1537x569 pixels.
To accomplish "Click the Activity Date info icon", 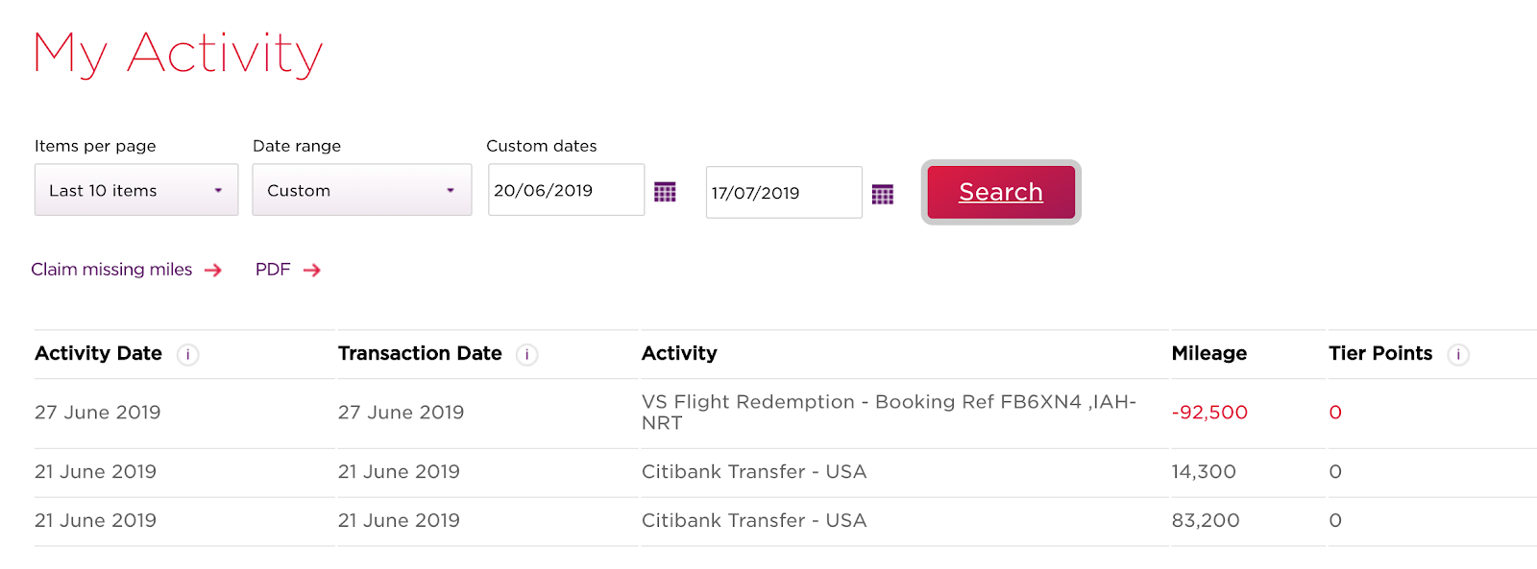I will tap(188, 355).
